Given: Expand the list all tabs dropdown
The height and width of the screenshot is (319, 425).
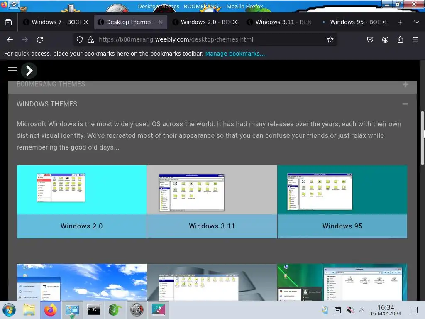Looking at the screenshot, I should 417,22.
